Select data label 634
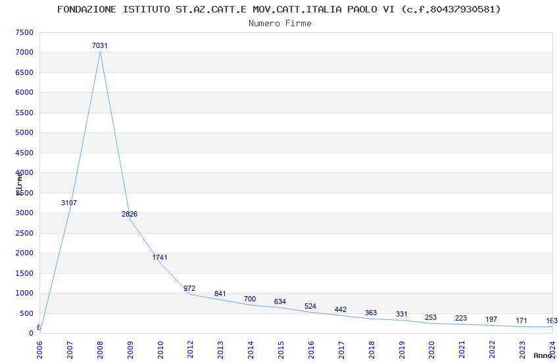The width and height of the screenshot is (559, 362). [x=280, y=301]
